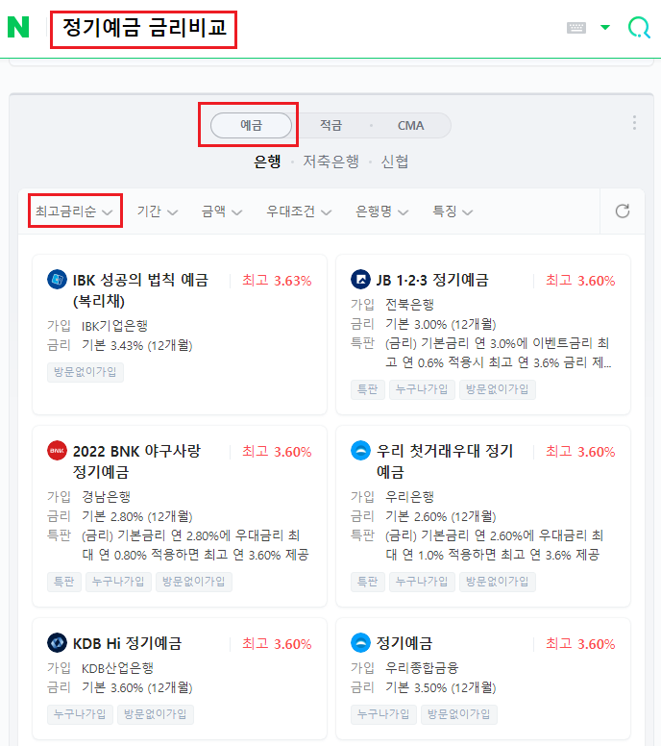Open the 특징 filter dropdown

(x=453, y=211)
